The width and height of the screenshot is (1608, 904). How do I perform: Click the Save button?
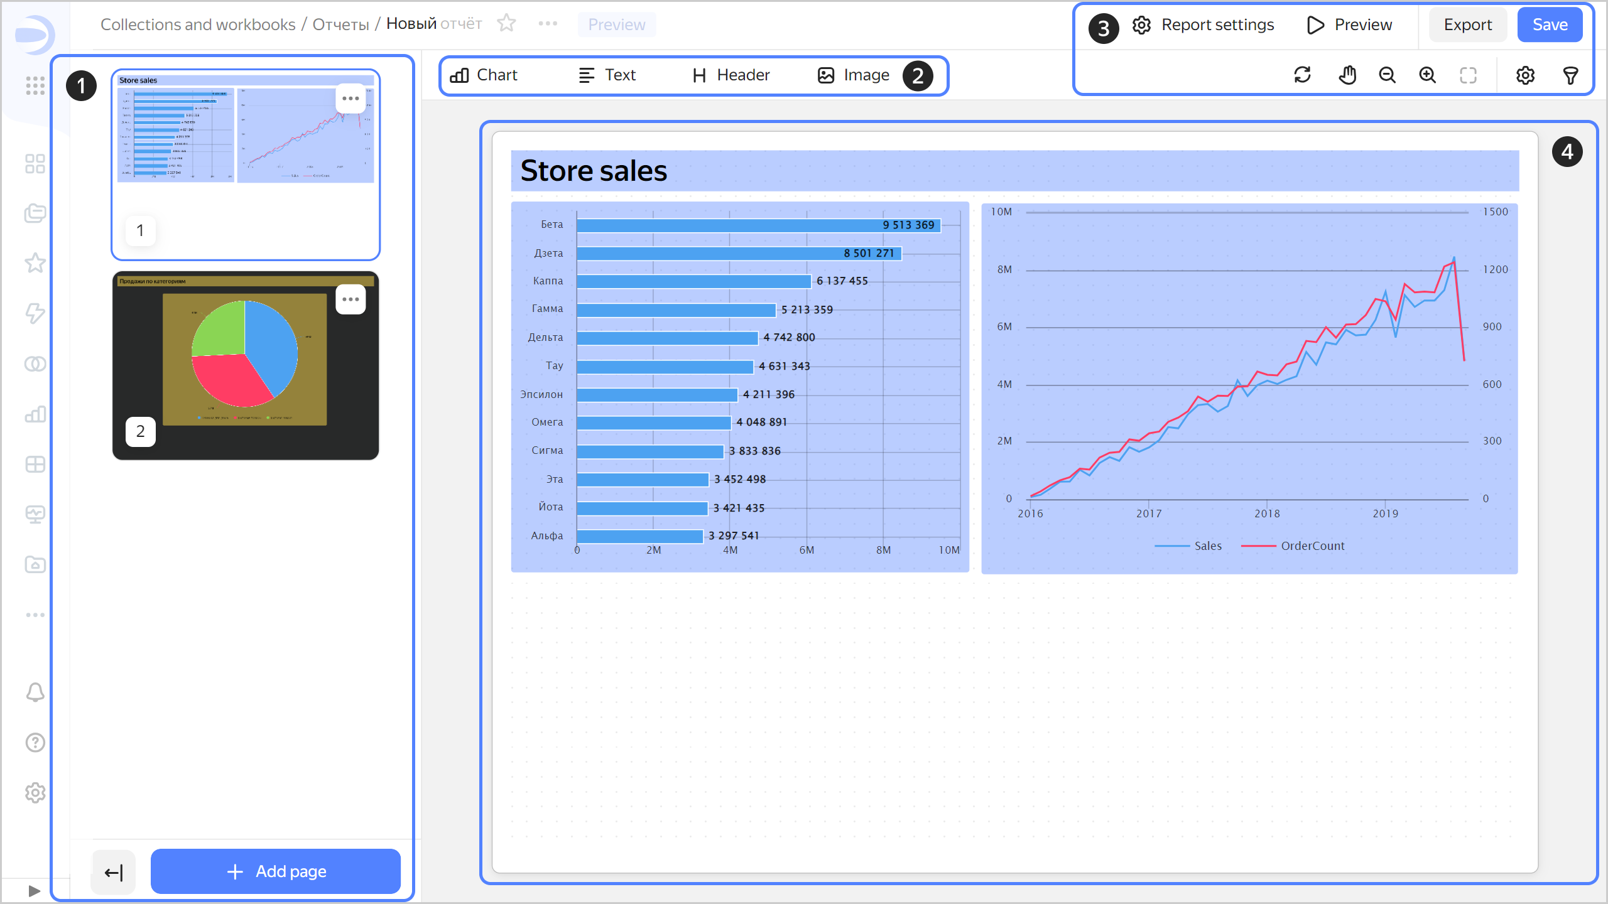click(1550, 25)
